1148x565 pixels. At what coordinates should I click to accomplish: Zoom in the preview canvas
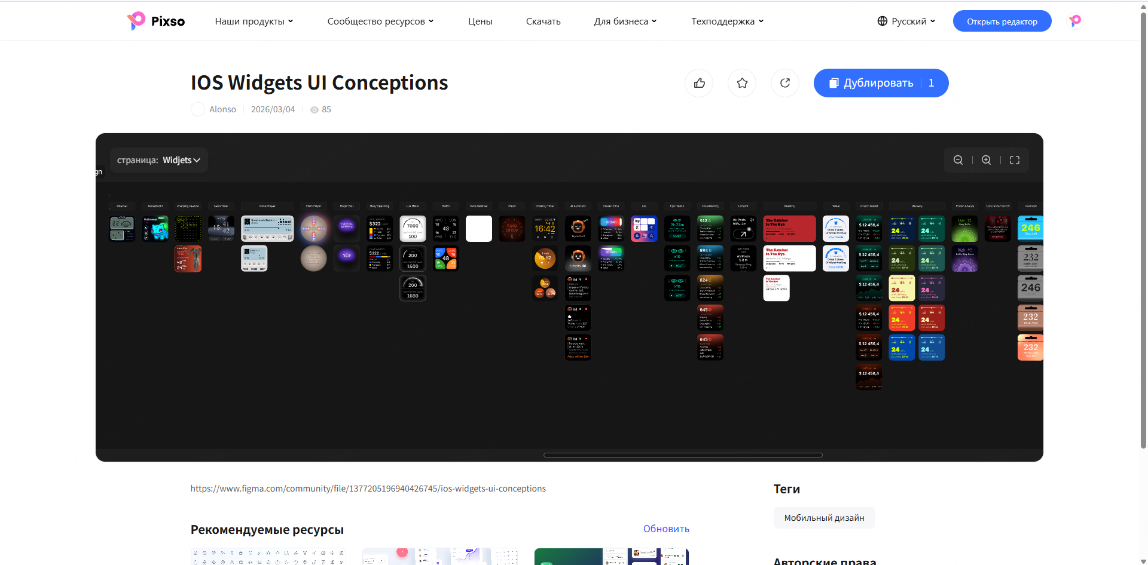pyautogui.click(x=987, y=160)
